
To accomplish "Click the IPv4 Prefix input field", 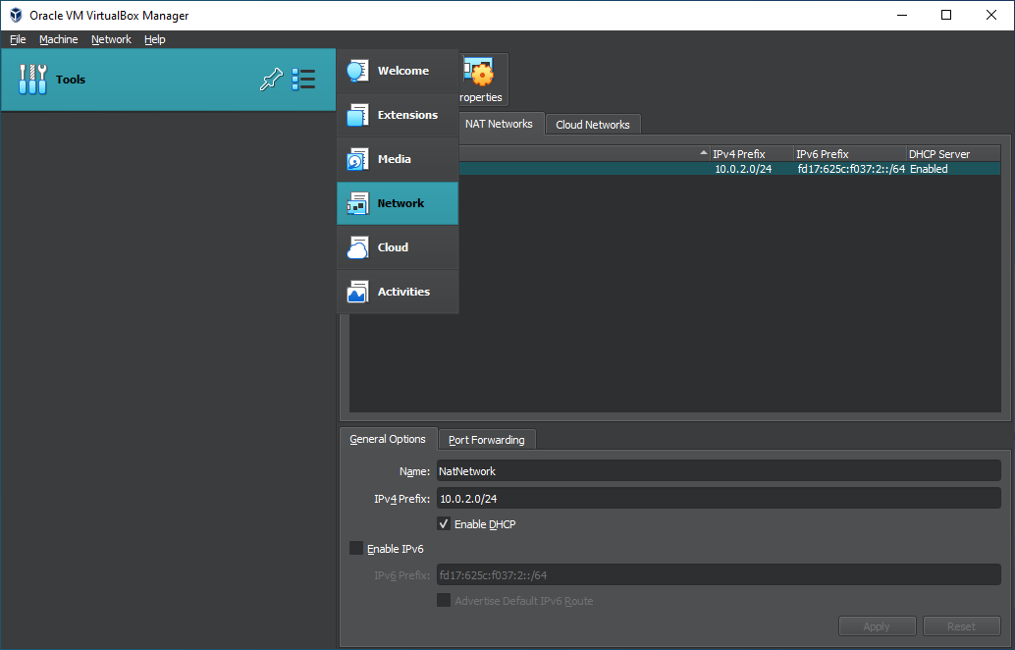I will (719, 499).
